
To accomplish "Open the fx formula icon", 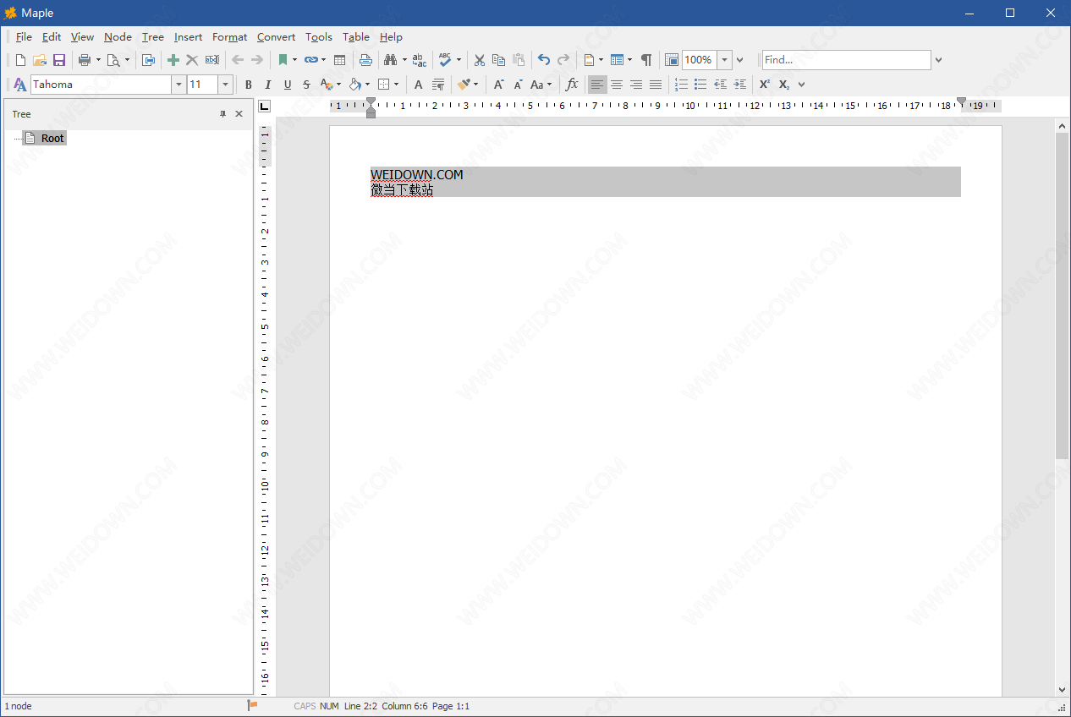I will coord(572,85).
